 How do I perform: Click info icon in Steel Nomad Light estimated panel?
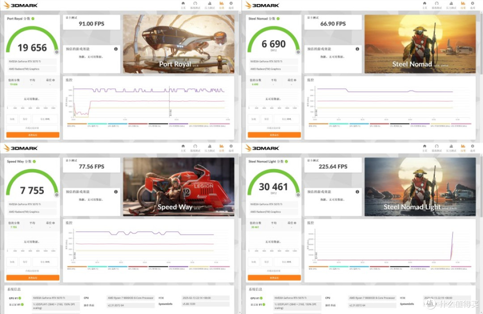(x=357, y=192)
